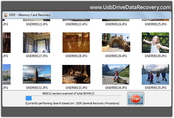Select the GNDR00128.JPG shiny floor thumbnail

76,43
